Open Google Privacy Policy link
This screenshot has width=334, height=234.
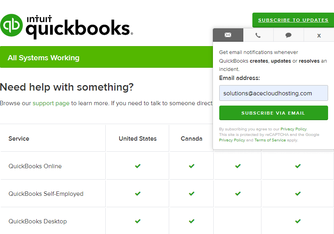(232, 140)
